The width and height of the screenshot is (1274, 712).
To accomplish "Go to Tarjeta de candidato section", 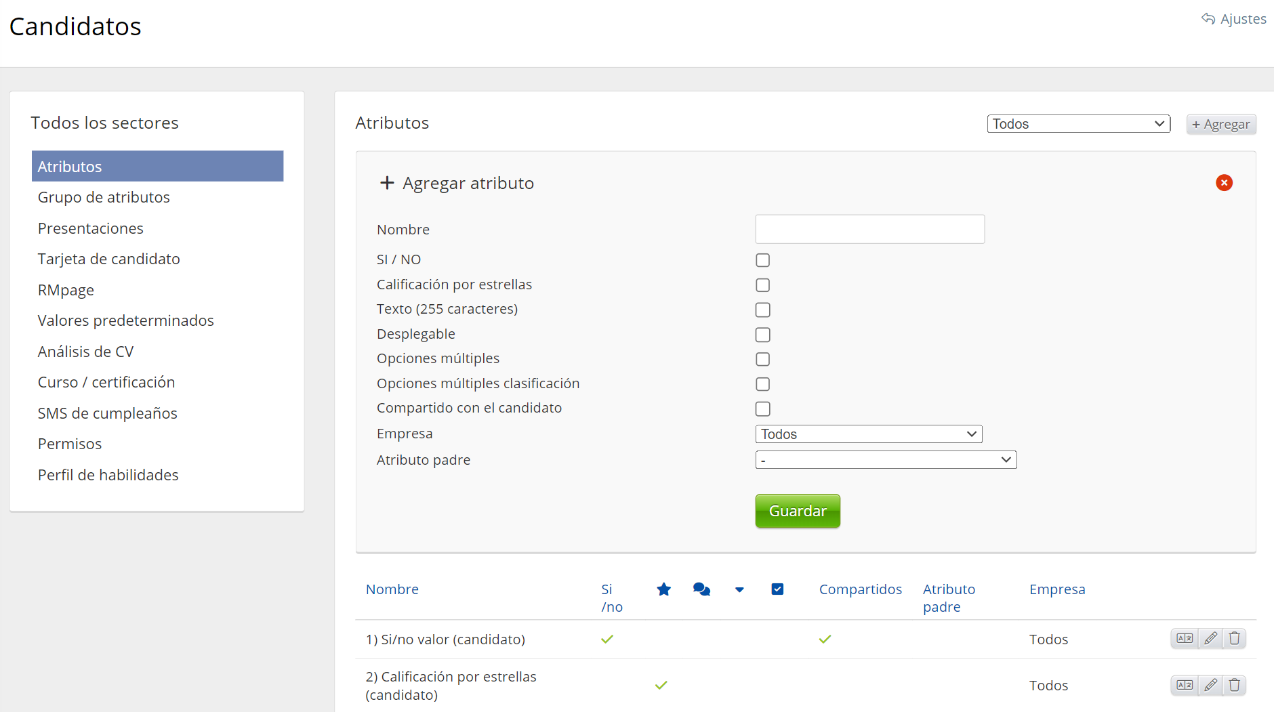I will [x=109, y=259].
